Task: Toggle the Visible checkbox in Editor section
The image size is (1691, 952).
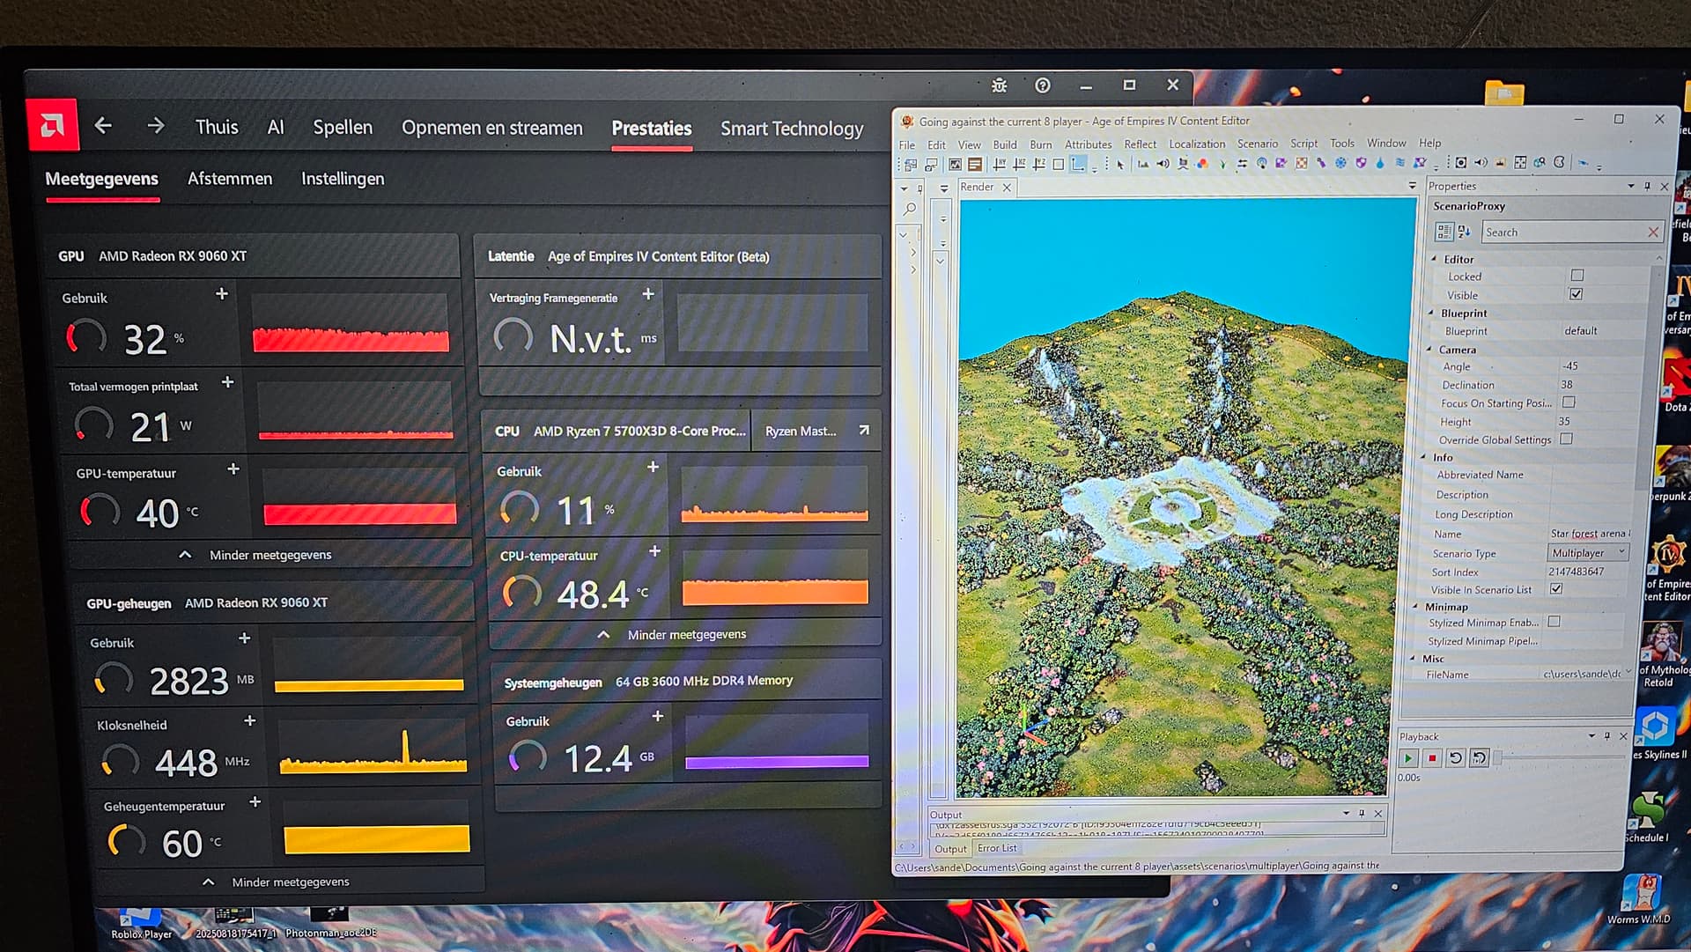Action: coord(1577,294)
